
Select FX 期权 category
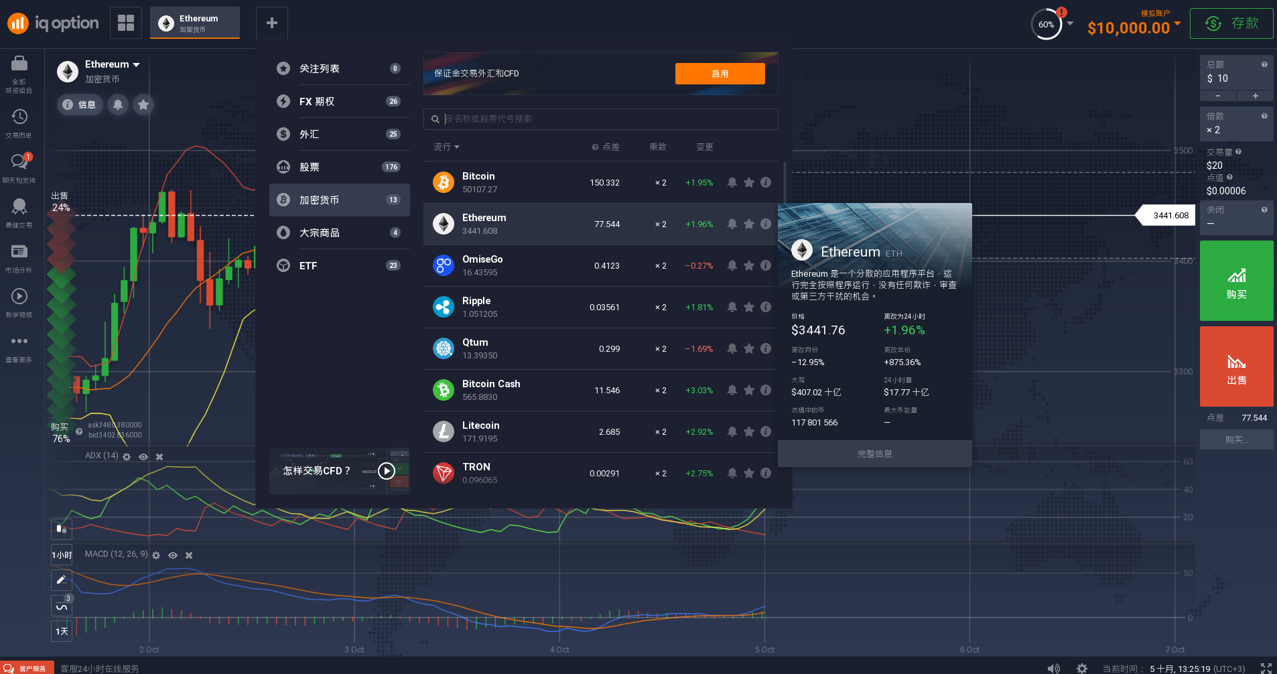click(340, 101)
